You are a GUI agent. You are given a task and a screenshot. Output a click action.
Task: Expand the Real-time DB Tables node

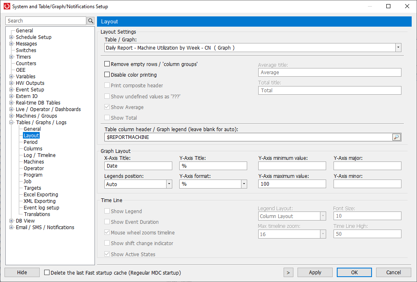(x=11, y=103)
